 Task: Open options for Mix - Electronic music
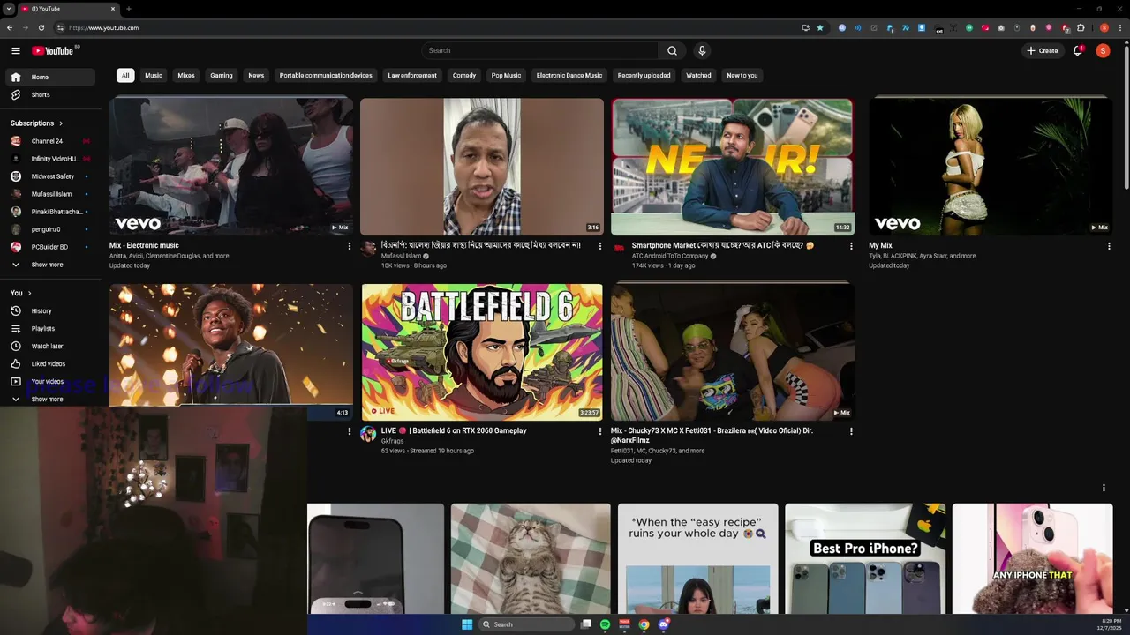point(349,246)
